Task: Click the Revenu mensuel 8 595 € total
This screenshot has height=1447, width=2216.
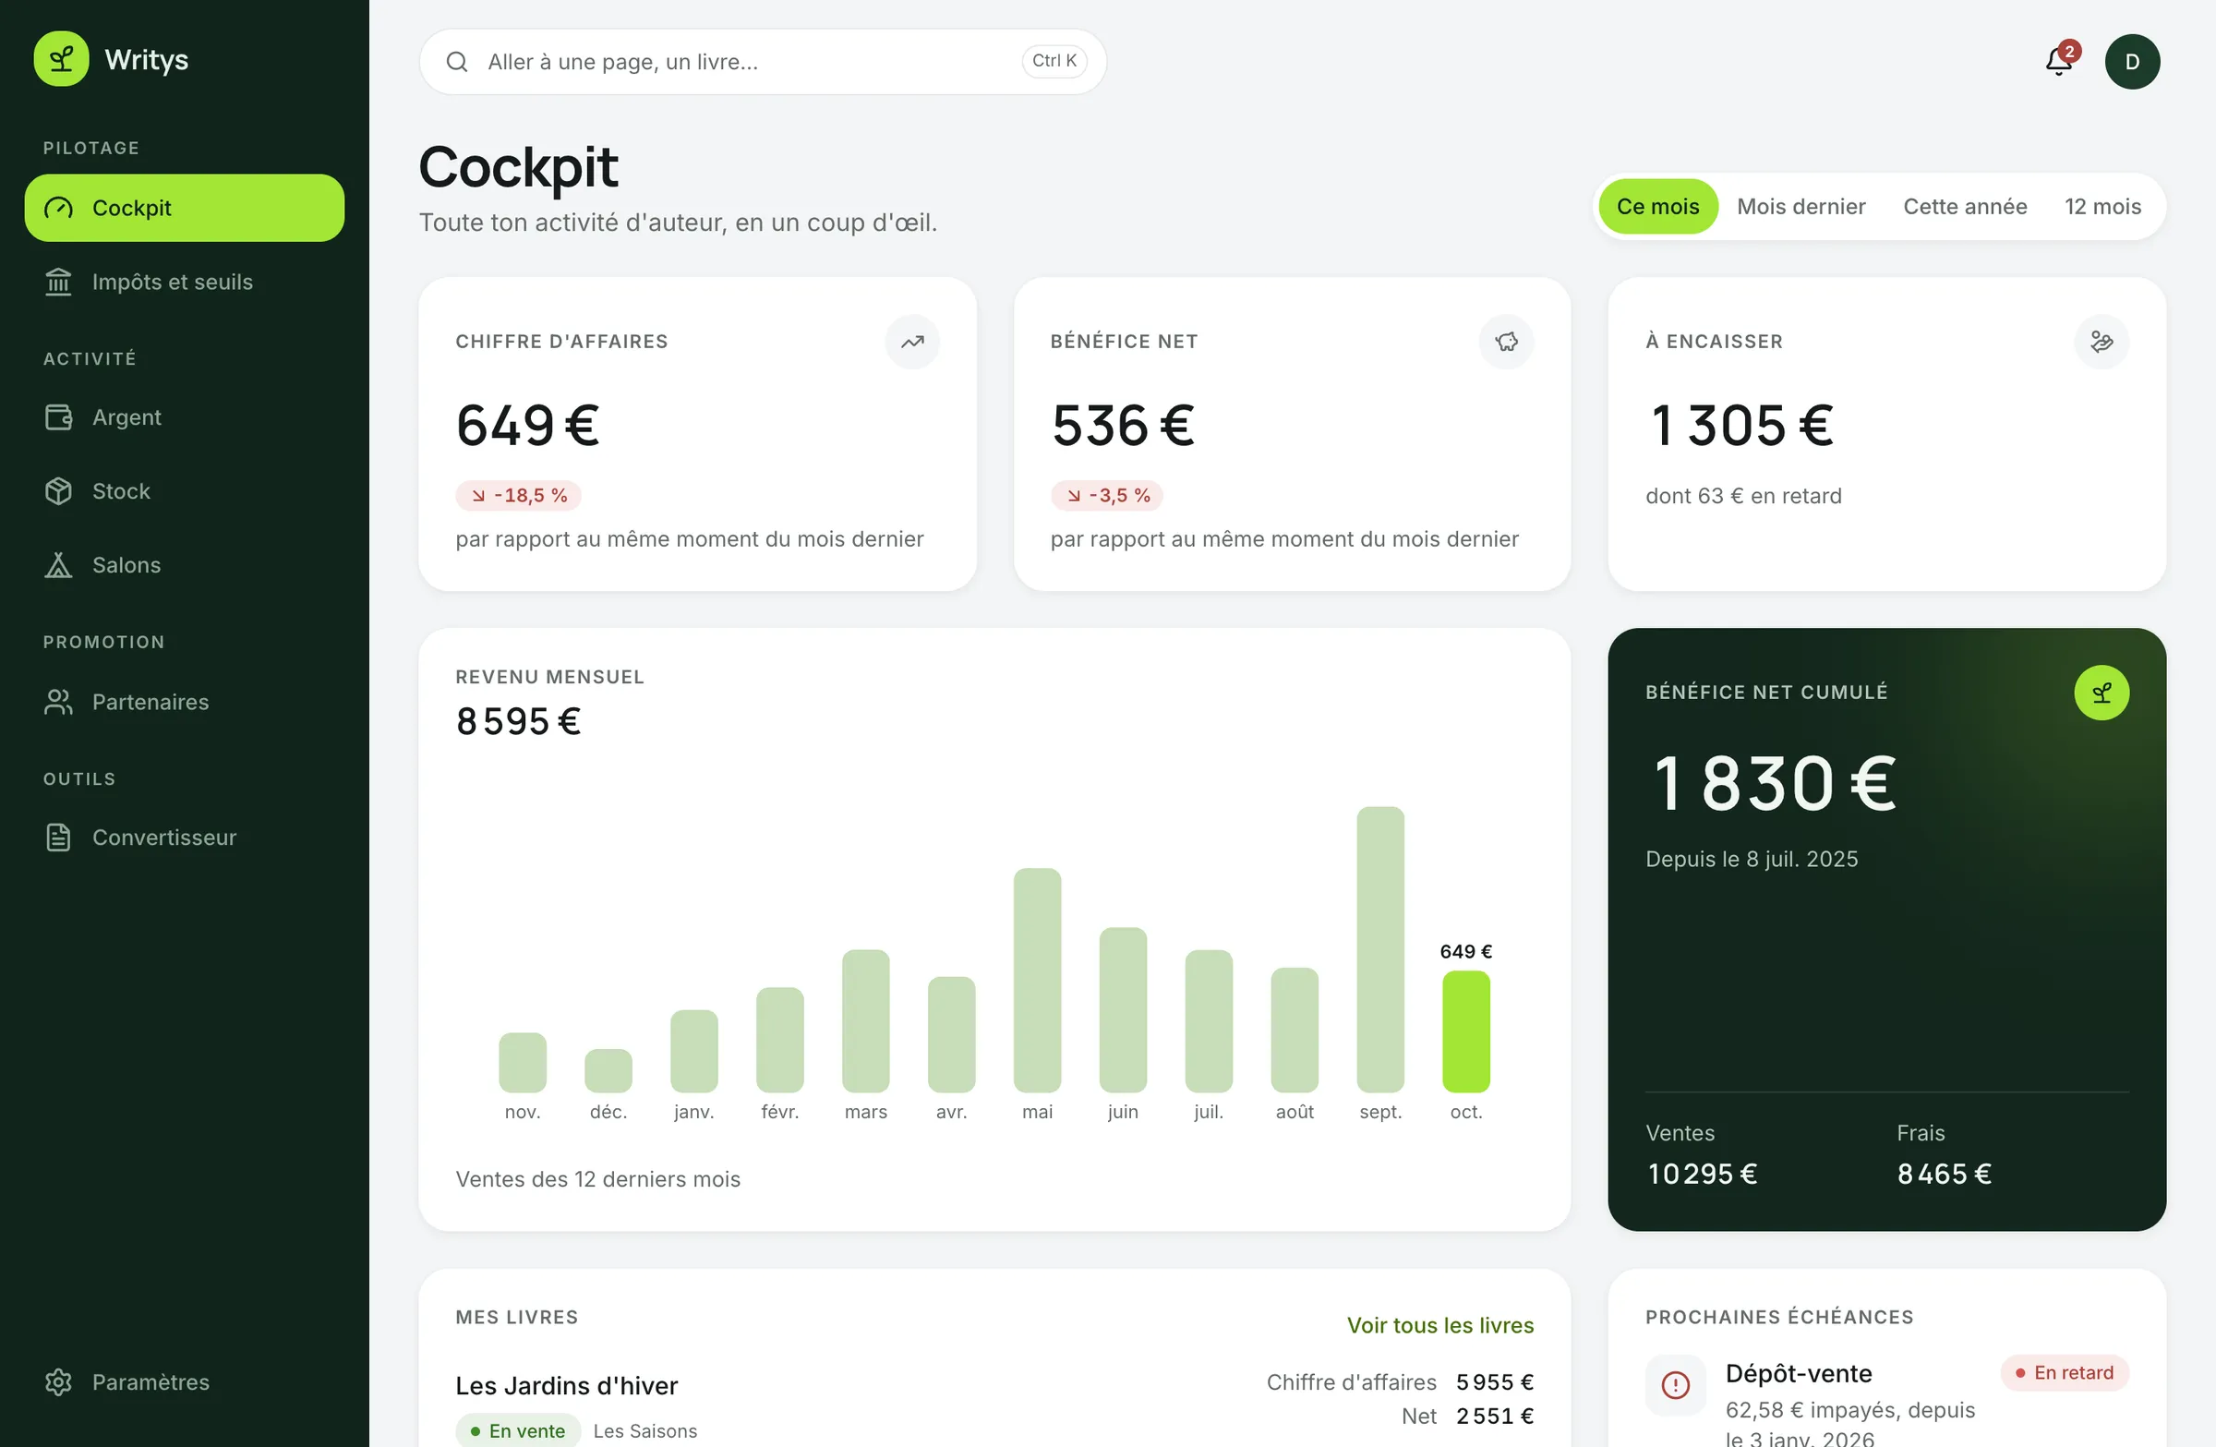Action: 519,721
